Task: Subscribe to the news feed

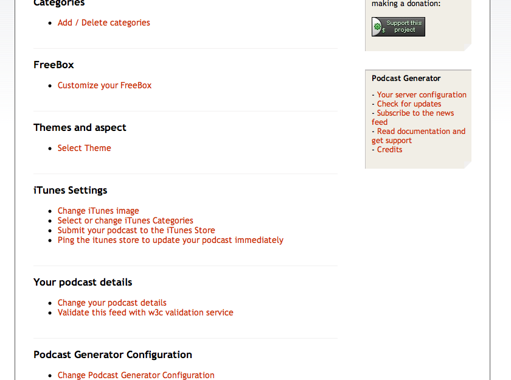Action: coord(415,113)
